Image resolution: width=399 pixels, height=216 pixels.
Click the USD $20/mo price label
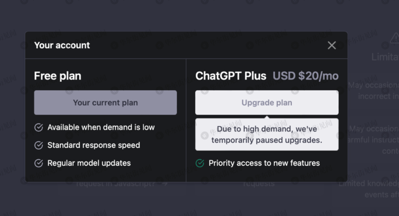(x=306, y=76)
